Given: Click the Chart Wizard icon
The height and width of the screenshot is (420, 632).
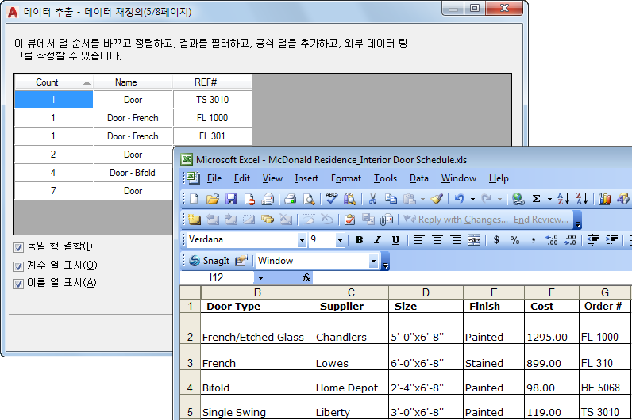Looking at the screenshot, I should coord(604,199).
